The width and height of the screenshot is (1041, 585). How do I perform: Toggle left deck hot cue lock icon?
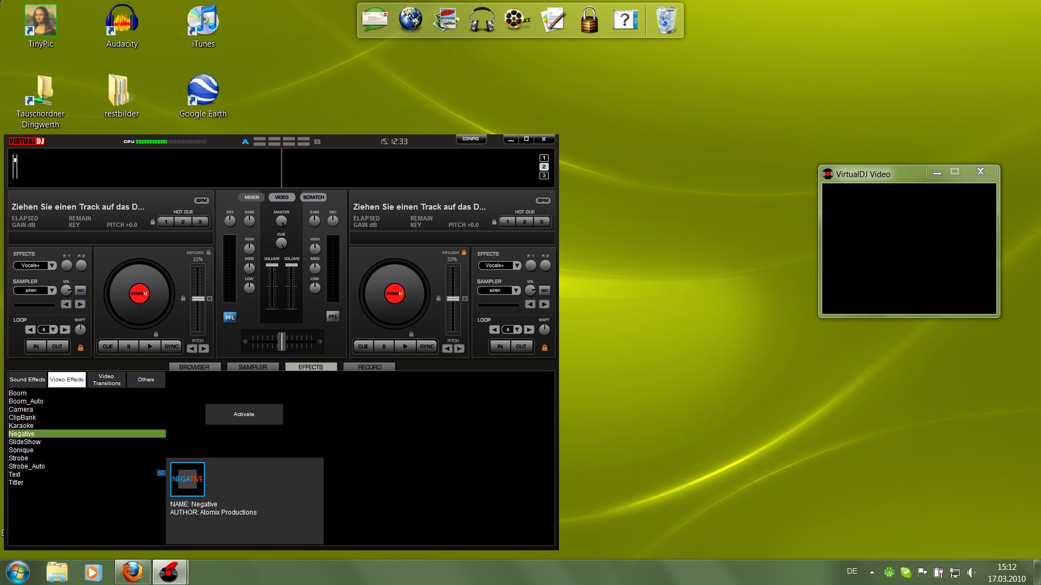[153, 222]
